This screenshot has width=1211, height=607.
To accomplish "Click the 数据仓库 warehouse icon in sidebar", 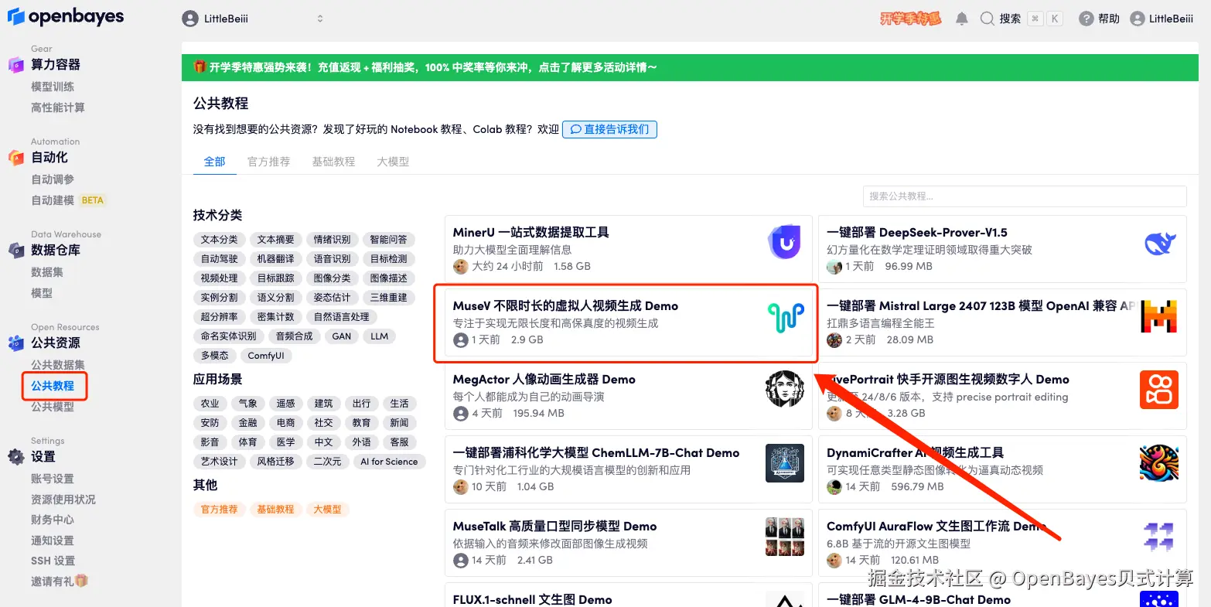I will click(x=15, y=250).
